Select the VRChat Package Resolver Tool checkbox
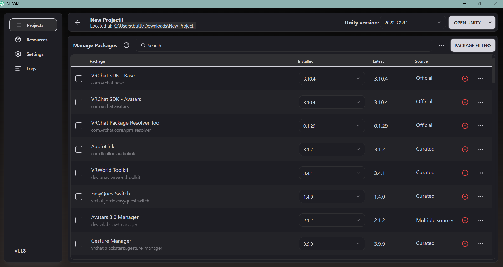Viewport: 503px width, 267px height. click(x=79, y=126)
